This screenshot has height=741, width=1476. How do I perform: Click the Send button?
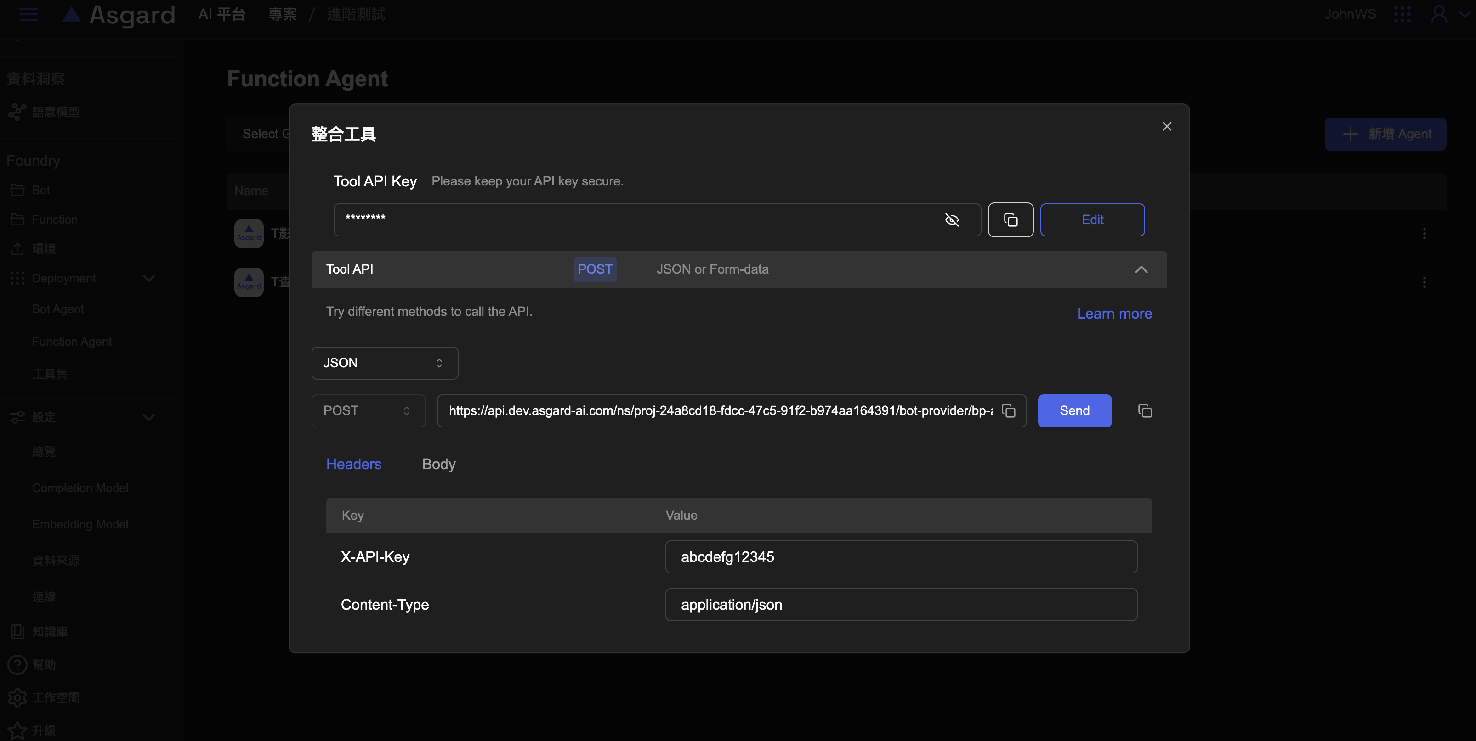[1074, 410]
